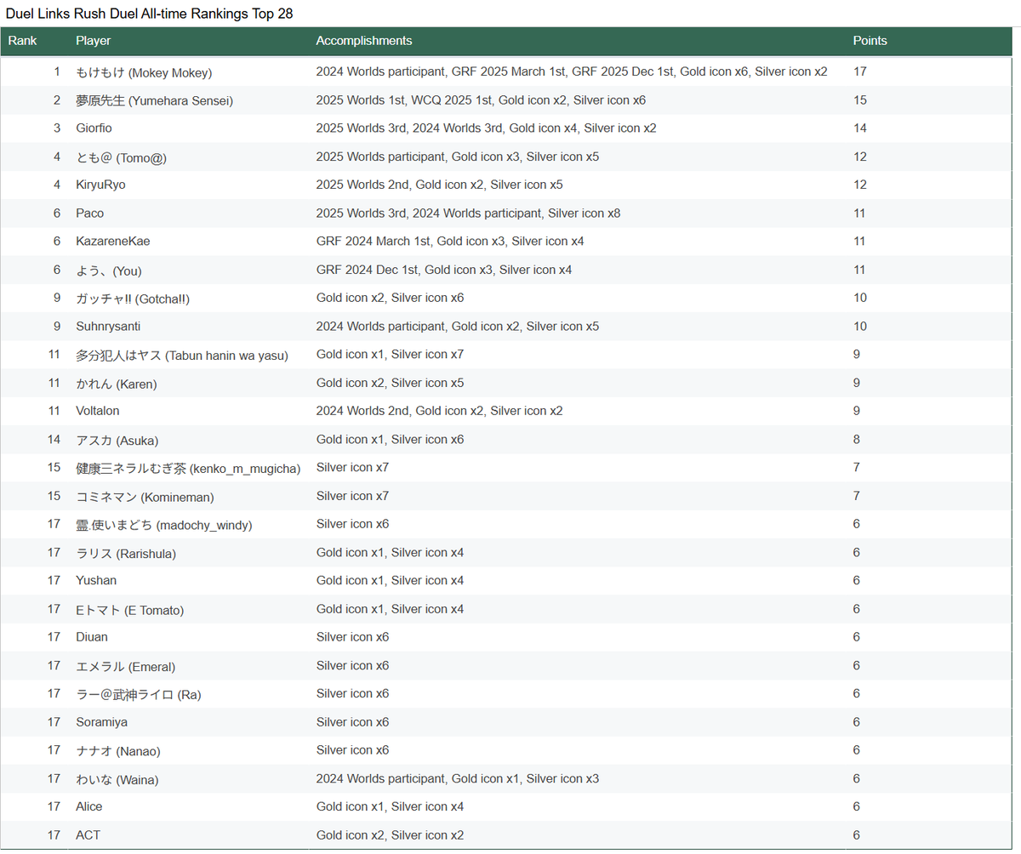Select the table title 'Duel Links Rush Duel All-time Rankings Top 28'
The width and height of the screenshot is (1021, 854).
[150, 14]
